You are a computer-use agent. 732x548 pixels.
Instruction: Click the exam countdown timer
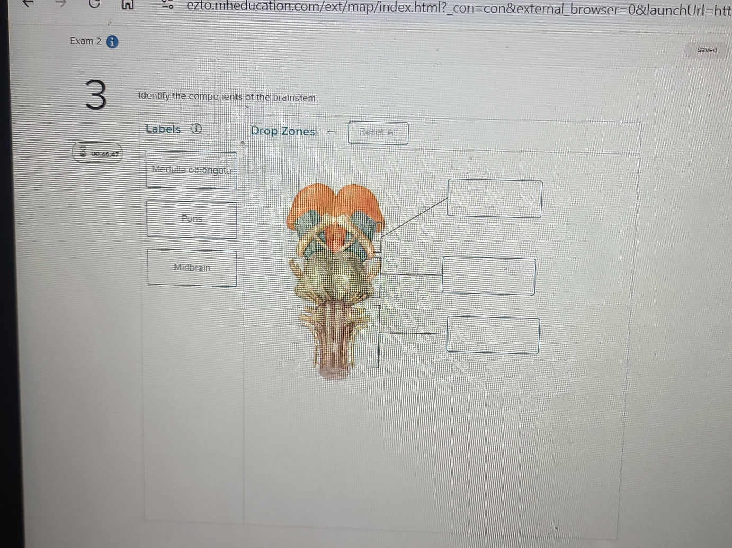tap(98, 153)
